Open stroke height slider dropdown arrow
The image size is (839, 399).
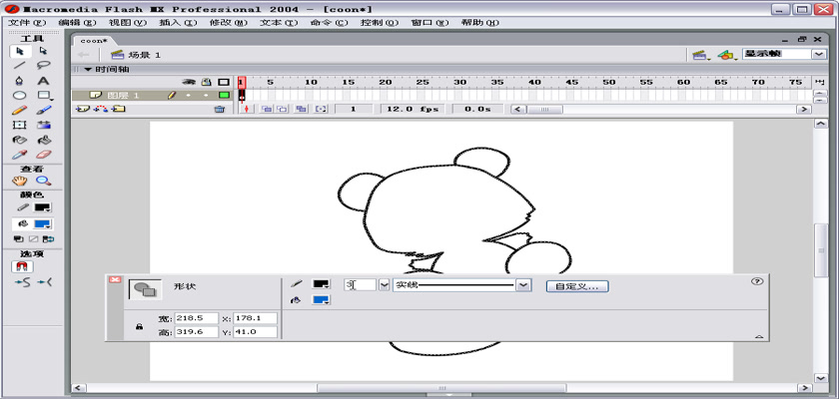385,285
